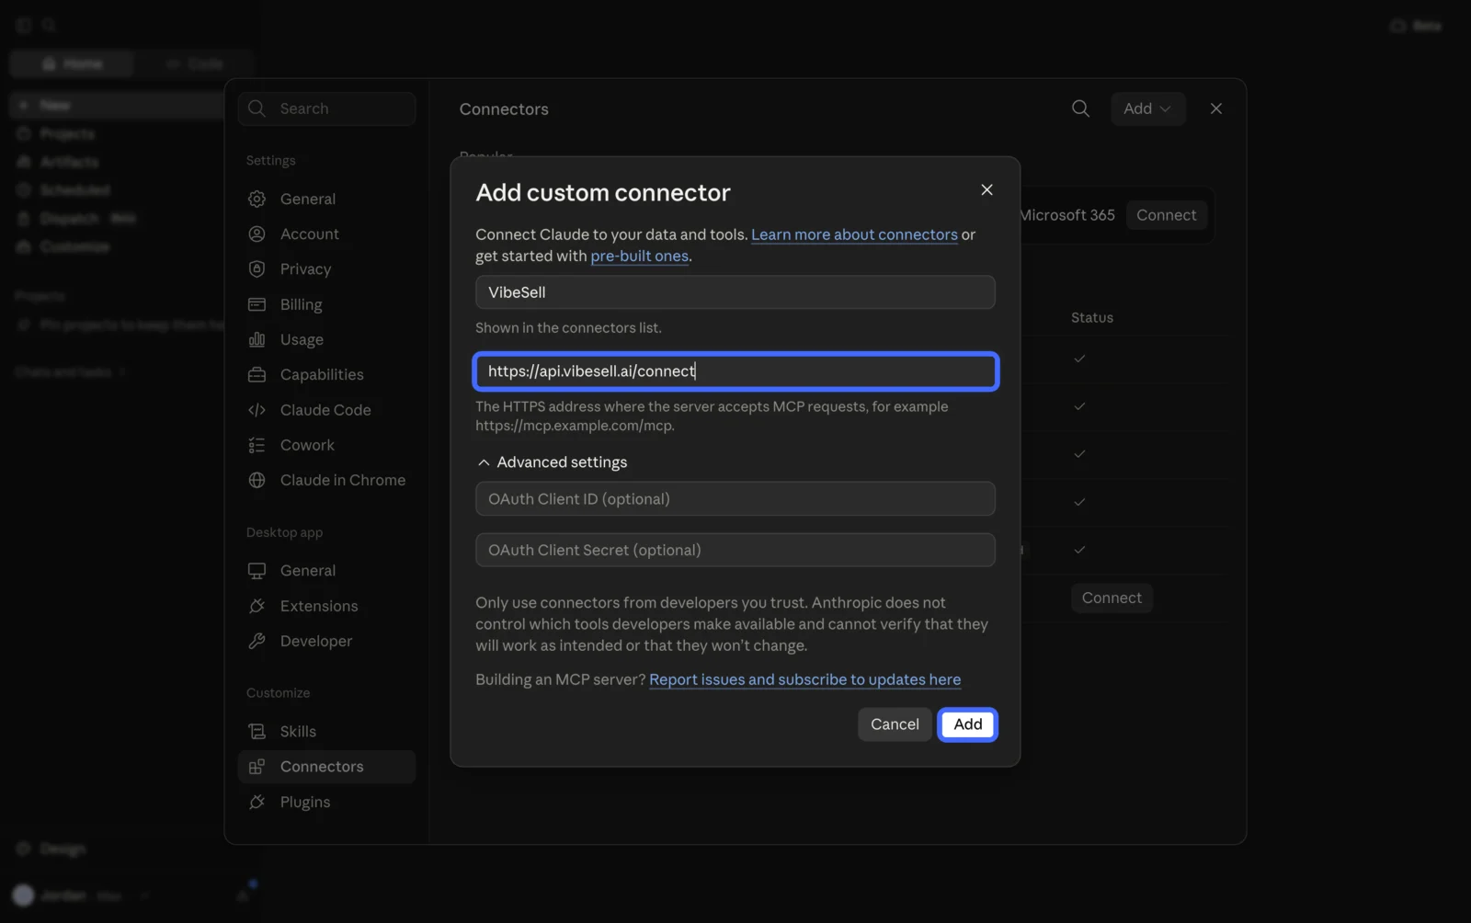Open Scheduled in the main sidebar
The height and width of the screenshot is (923, 1471).
click(x=74, y=190)
